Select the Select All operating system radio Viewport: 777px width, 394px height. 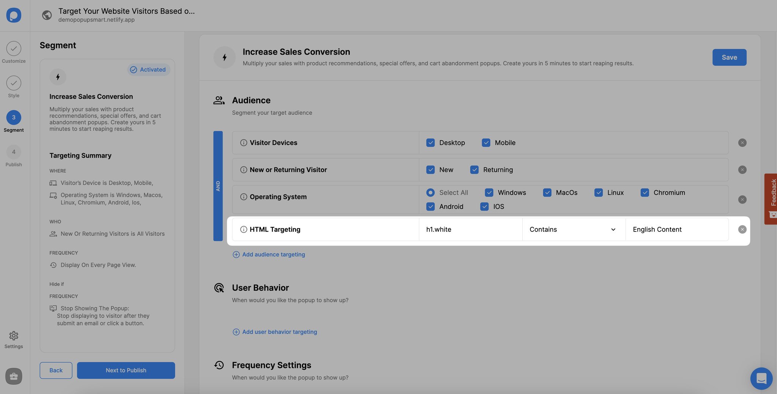click(x=430, y=192)
